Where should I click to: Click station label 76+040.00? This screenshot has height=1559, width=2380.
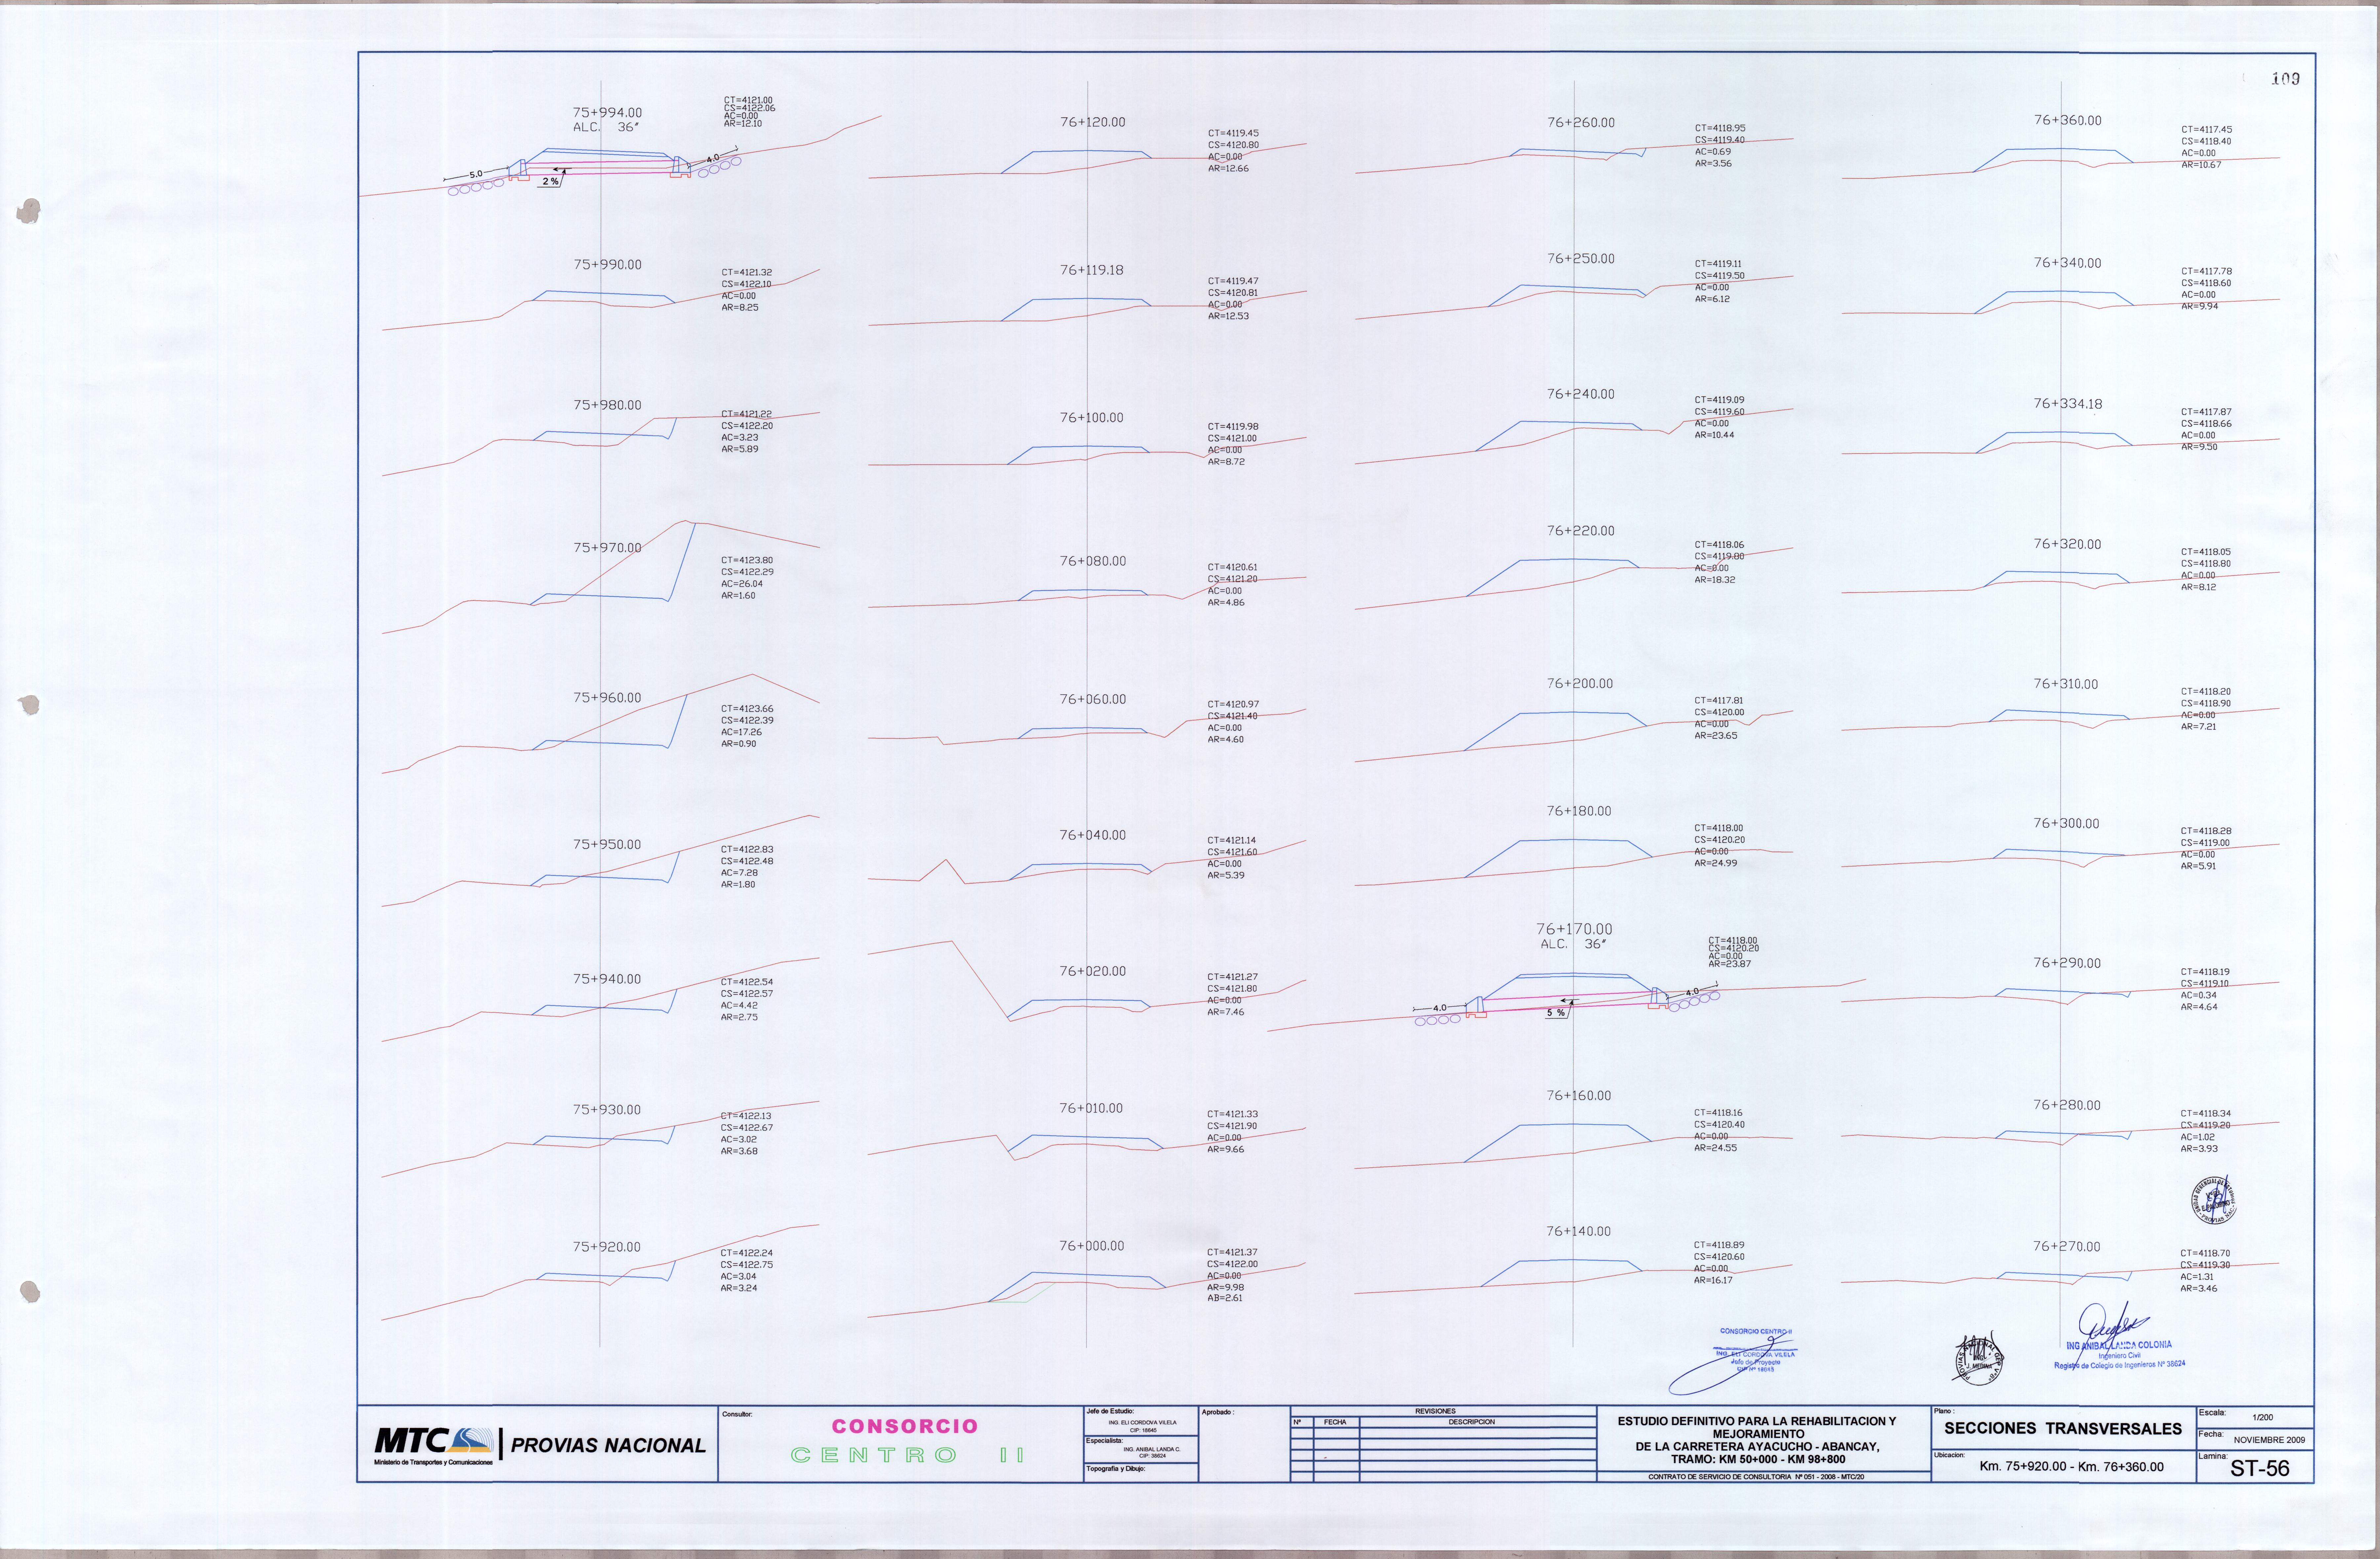(1093, 835)
